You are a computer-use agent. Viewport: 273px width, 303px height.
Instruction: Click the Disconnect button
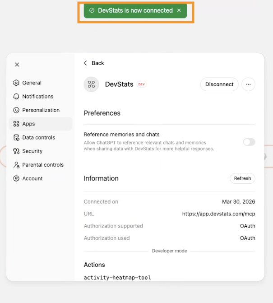click(219, 84)
